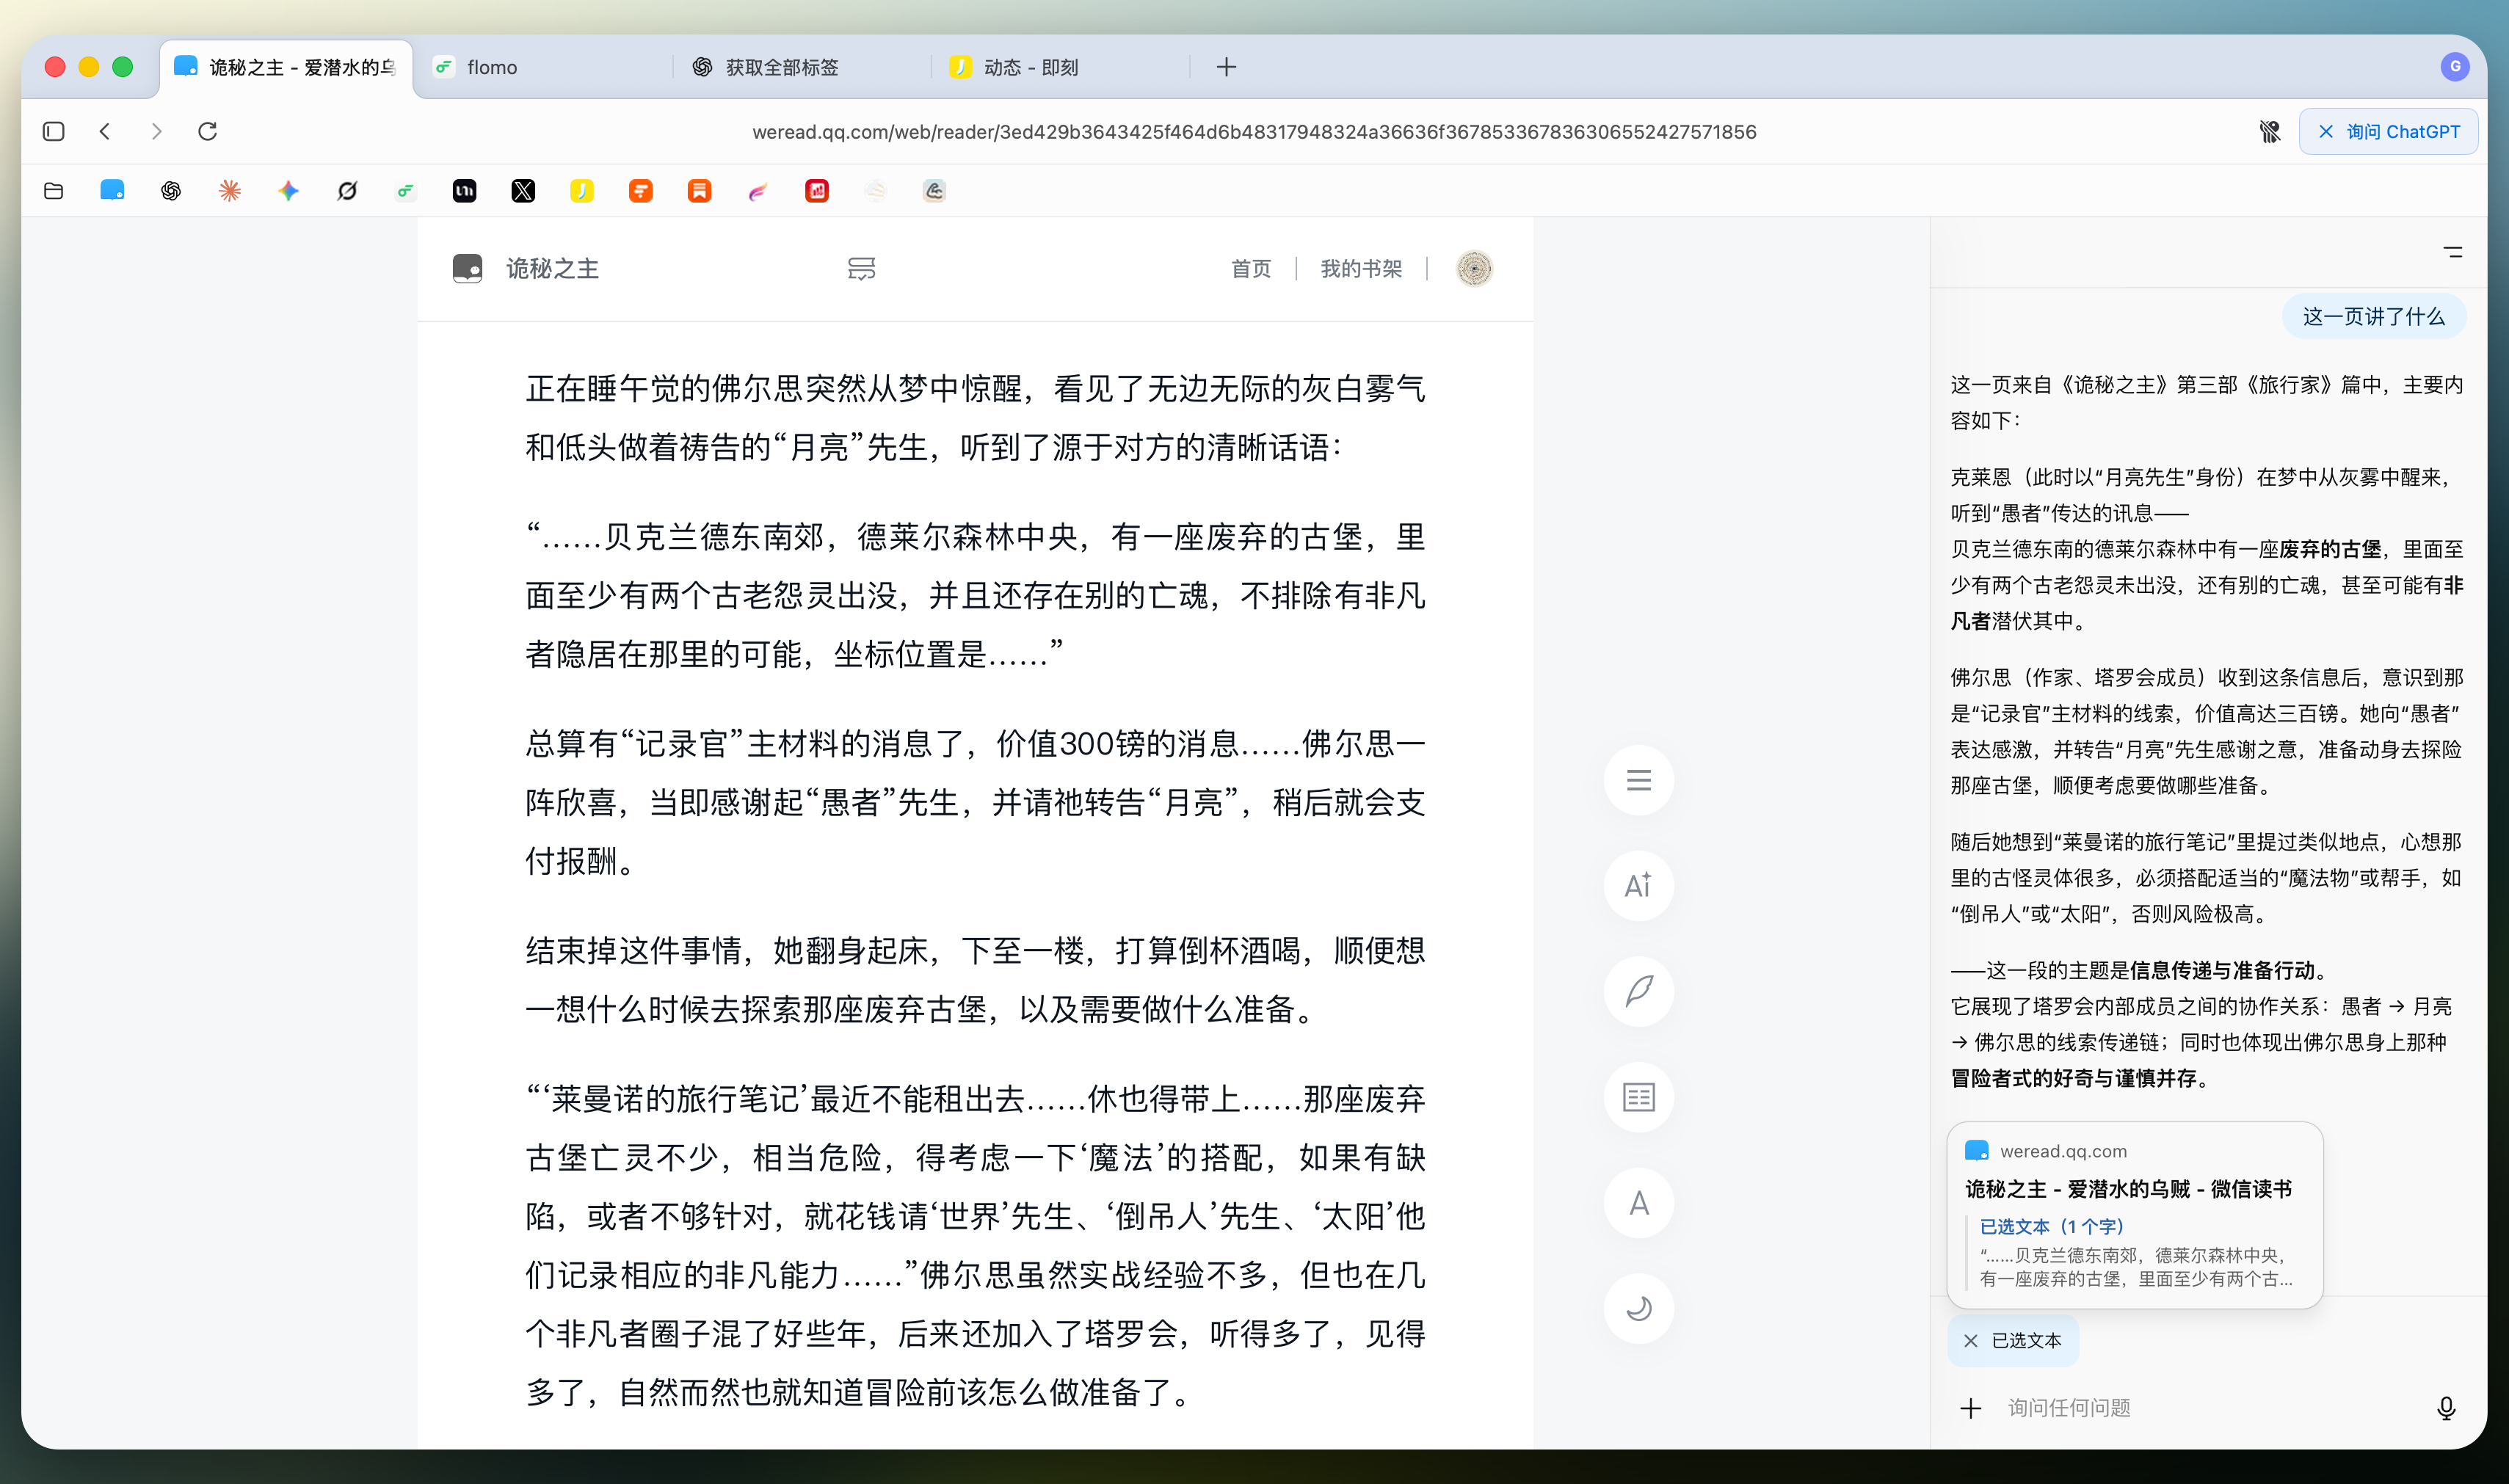Expand the bookmarks folder icon

(54, 191)
